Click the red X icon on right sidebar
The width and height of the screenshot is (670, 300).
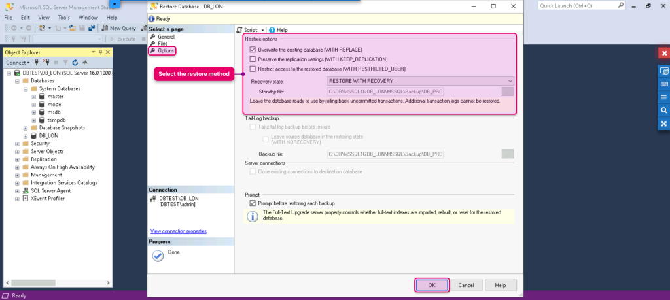663,54
